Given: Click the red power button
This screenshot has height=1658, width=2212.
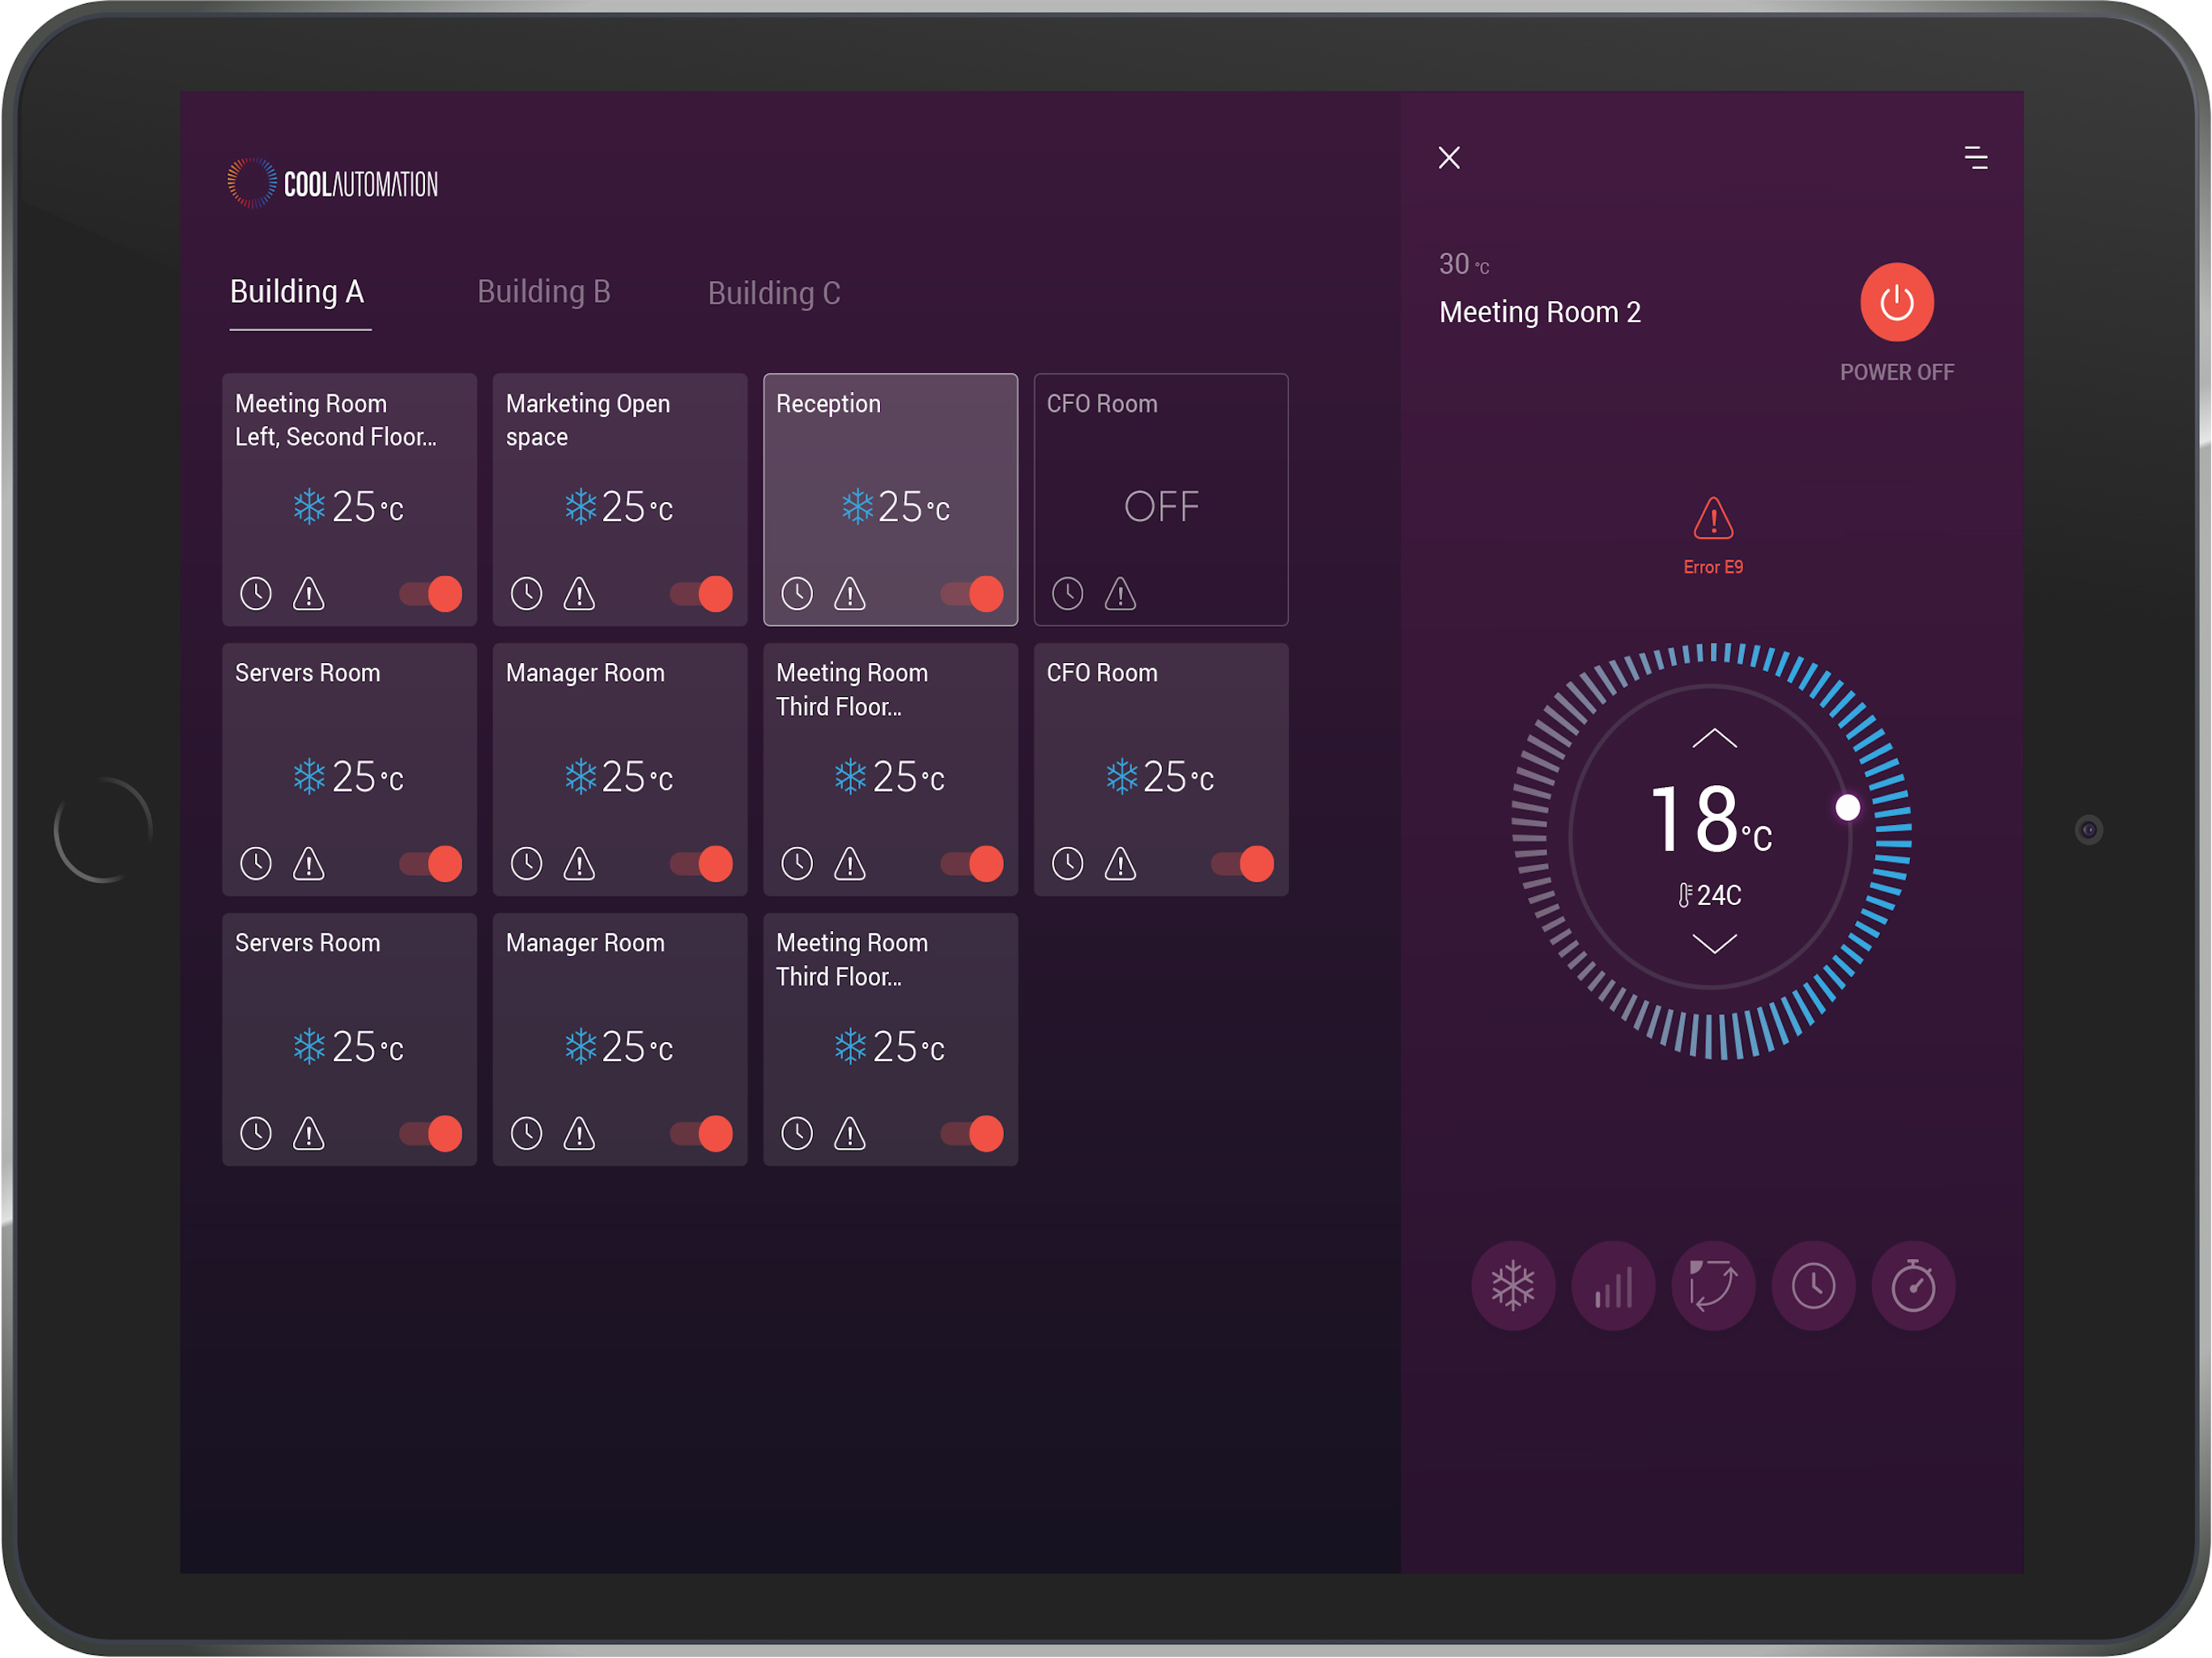Looking at the screenshot, I should 1897,302.
